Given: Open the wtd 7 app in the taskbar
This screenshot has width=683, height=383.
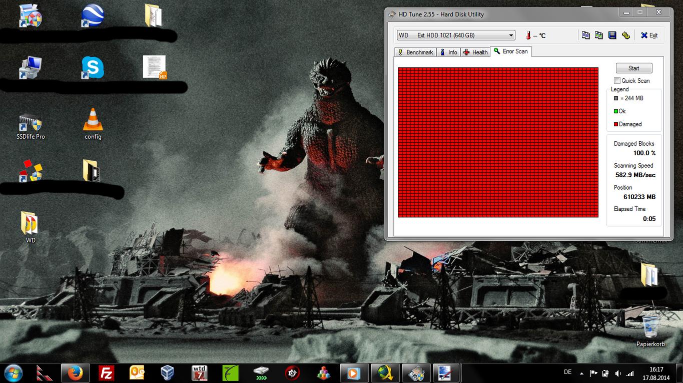Looking at the screenshot, I should (199, 373).
